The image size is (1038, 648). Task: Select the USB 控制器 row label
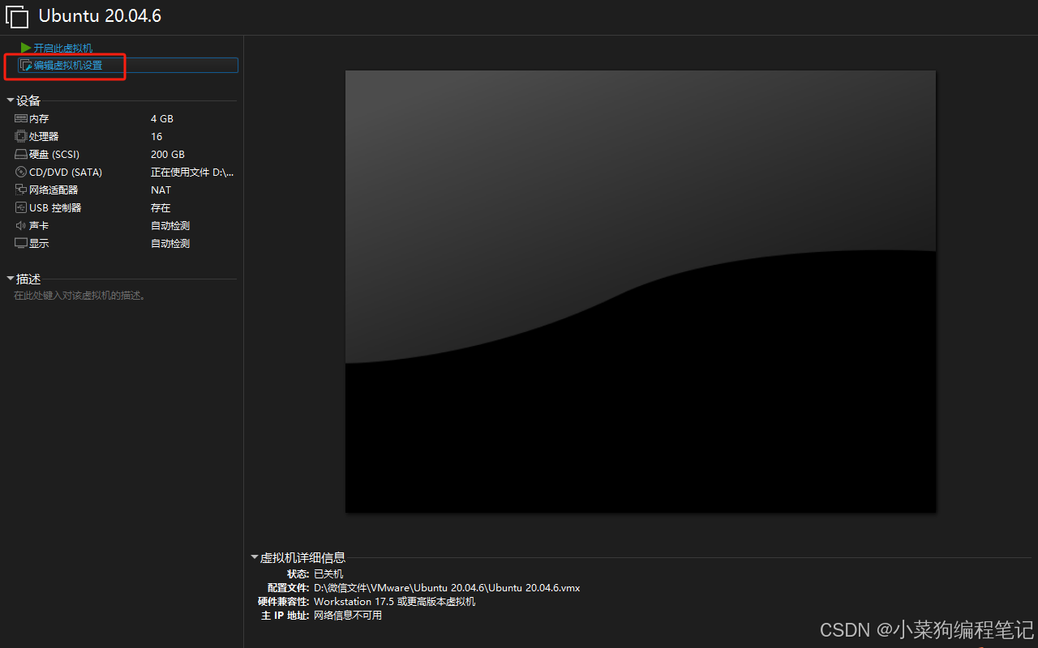tap(55, 207)
